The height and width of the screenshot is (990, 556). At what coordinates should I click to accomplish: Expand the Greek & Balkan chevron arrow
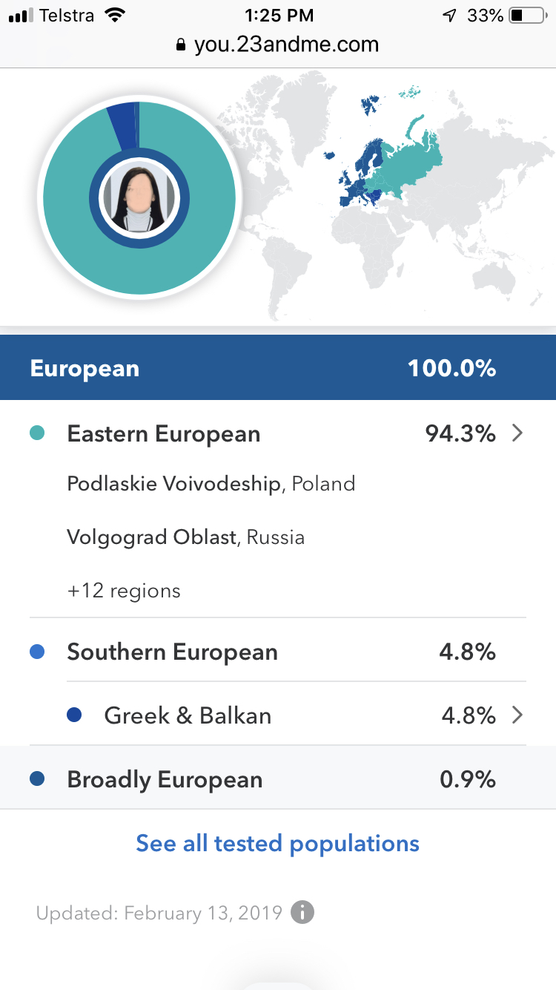click(x=517, y=715)
